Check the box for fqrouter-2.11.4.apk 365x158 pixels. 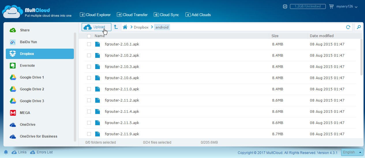[x=89, y=111]
